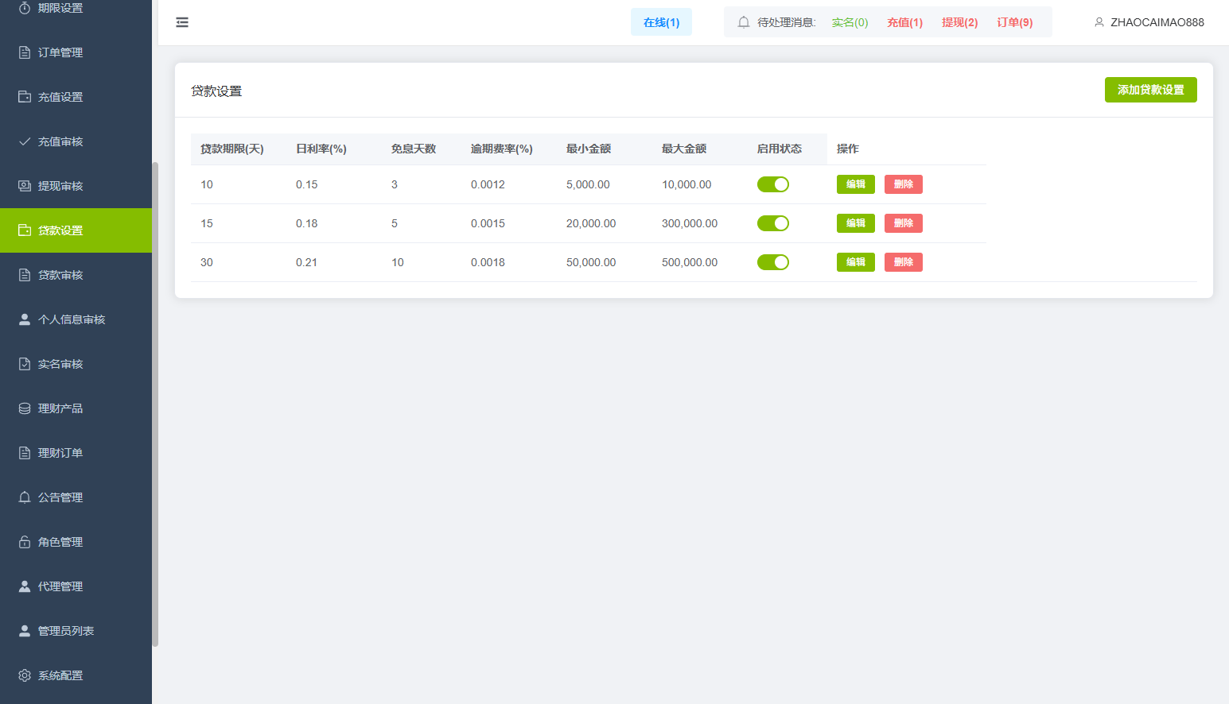Click the bell icon for 公告管理
Viewport: 1229px width, 704px height.
tap(25, 497)
